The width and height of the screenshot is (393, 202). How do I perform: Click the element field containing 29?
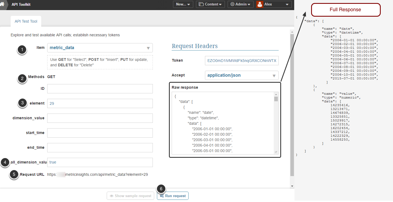[100, 103]
